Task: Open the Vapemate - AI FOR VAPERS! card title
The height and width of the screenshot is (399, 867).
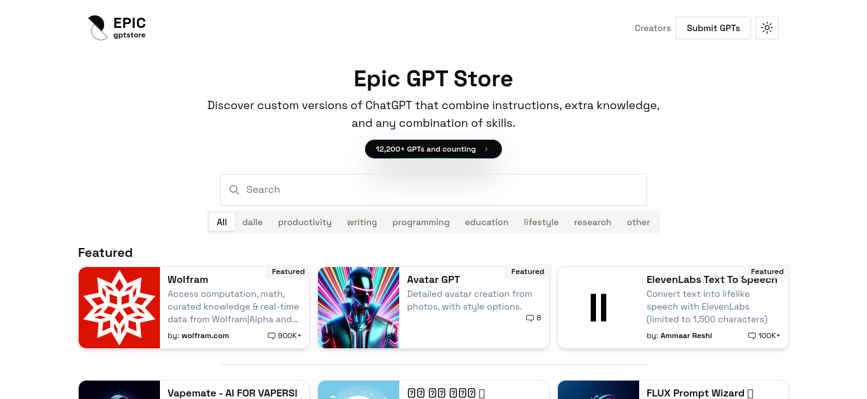Action: 232,393
